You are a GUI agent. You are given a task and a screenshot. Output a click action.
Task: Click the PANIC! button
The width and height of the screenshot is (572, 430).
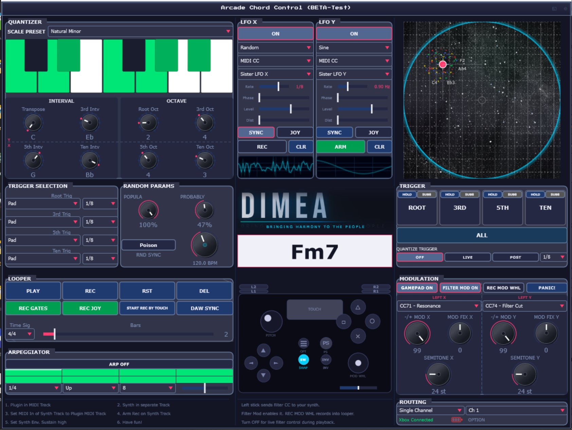click(x=547, y=288)
